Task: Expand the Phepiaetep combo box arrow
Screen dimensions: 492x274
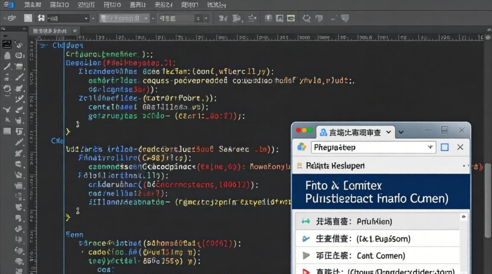Action: (x=430, y=147)
